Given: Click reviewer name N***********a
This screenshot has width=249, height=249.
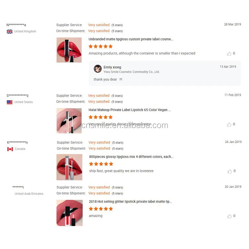Looking at the screenshot, I should [x=16, y=25].
